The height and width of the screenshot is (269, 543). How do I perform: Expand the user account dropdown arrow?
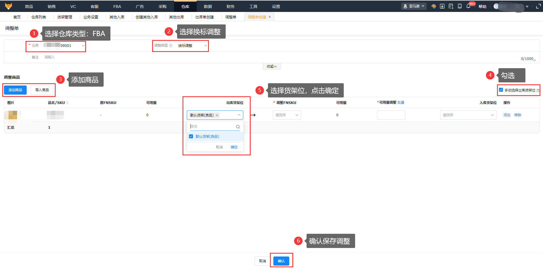coord(527,7)
